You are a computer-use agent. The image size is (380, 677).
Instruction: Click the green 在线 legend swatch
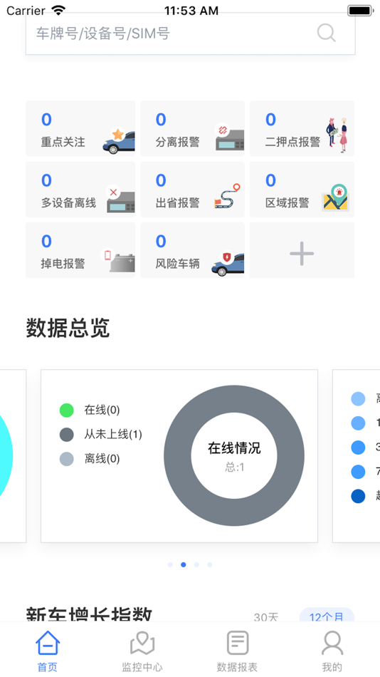coord(66,410)
